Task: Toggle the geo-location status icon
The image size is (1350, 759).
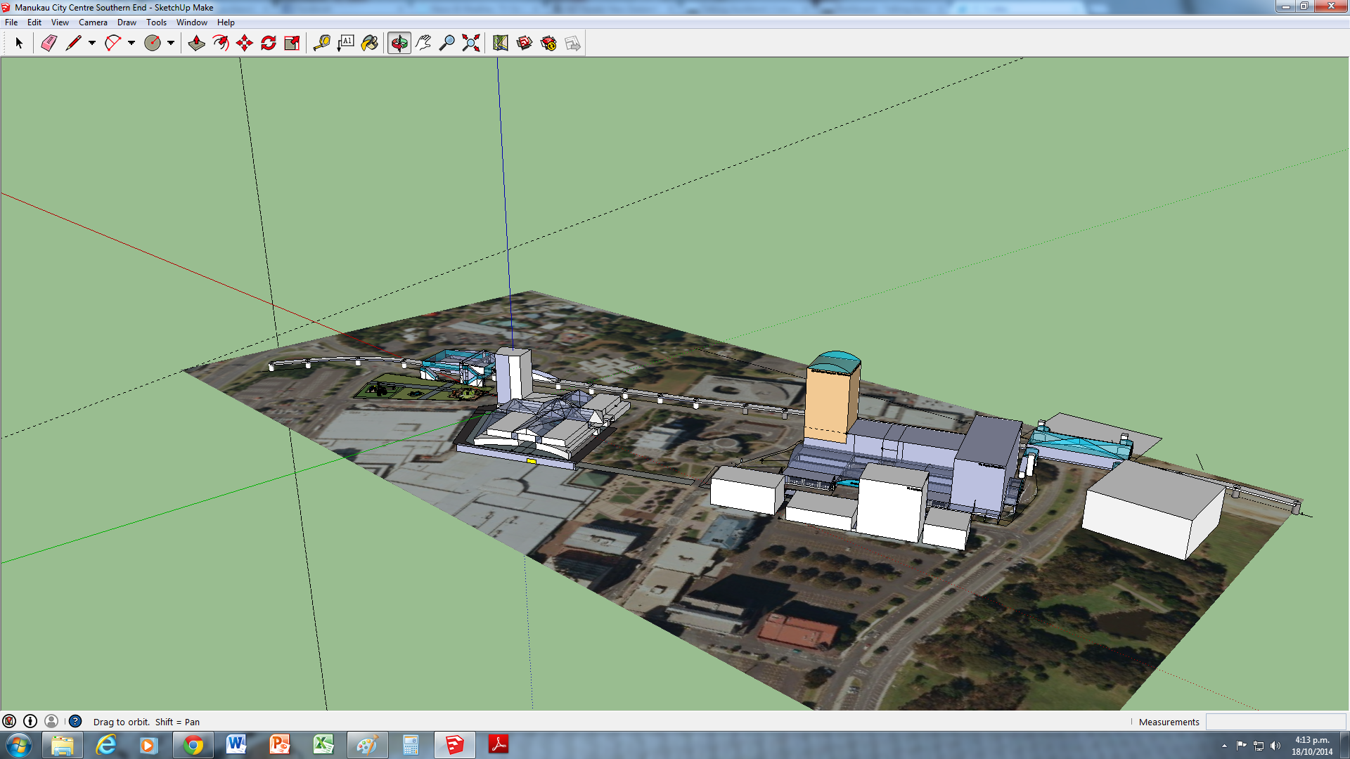Action: (9, 721)
